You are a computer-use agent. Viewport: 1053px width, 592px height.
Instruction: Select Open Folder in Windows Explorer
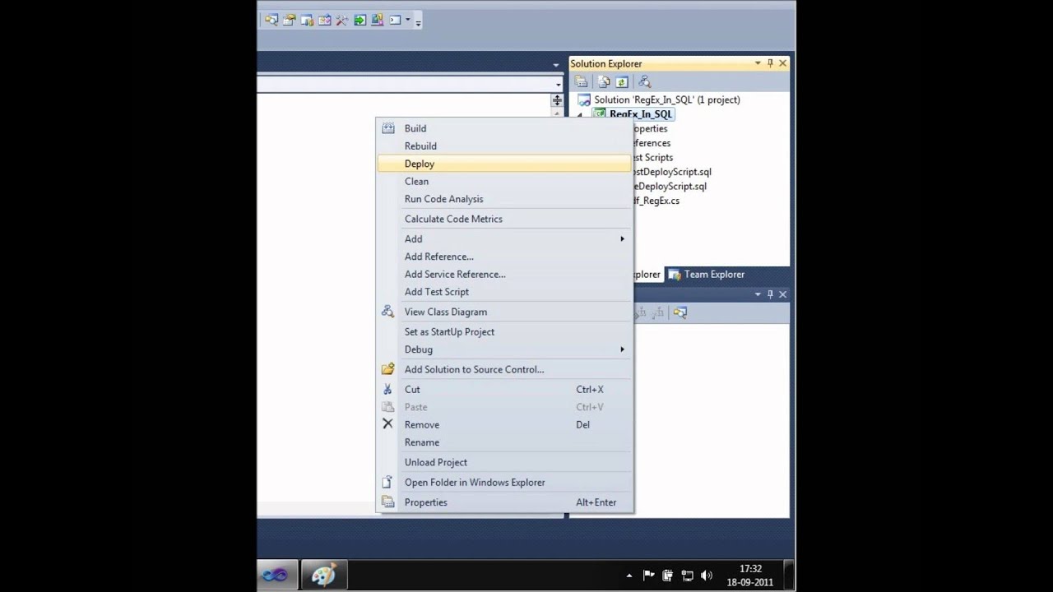coord(503,483)
